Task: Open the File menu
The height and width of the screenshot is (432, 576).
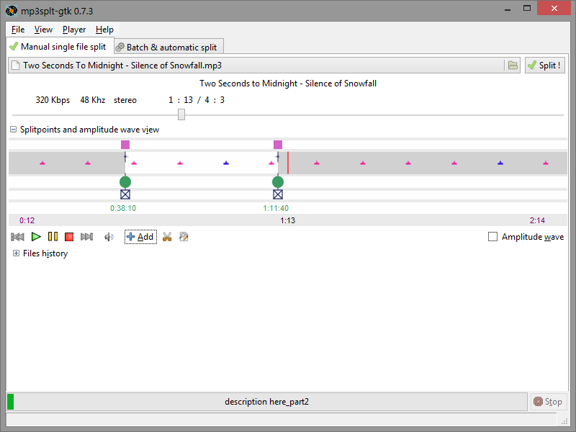Action: pos(18,30)
